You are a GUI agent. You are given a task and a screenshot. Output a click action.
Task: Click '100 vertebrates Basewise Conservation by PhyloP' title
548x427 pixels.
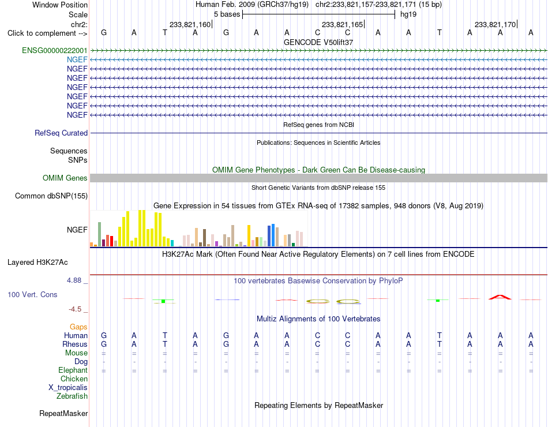pyautogui.click(x=318, y=281)
